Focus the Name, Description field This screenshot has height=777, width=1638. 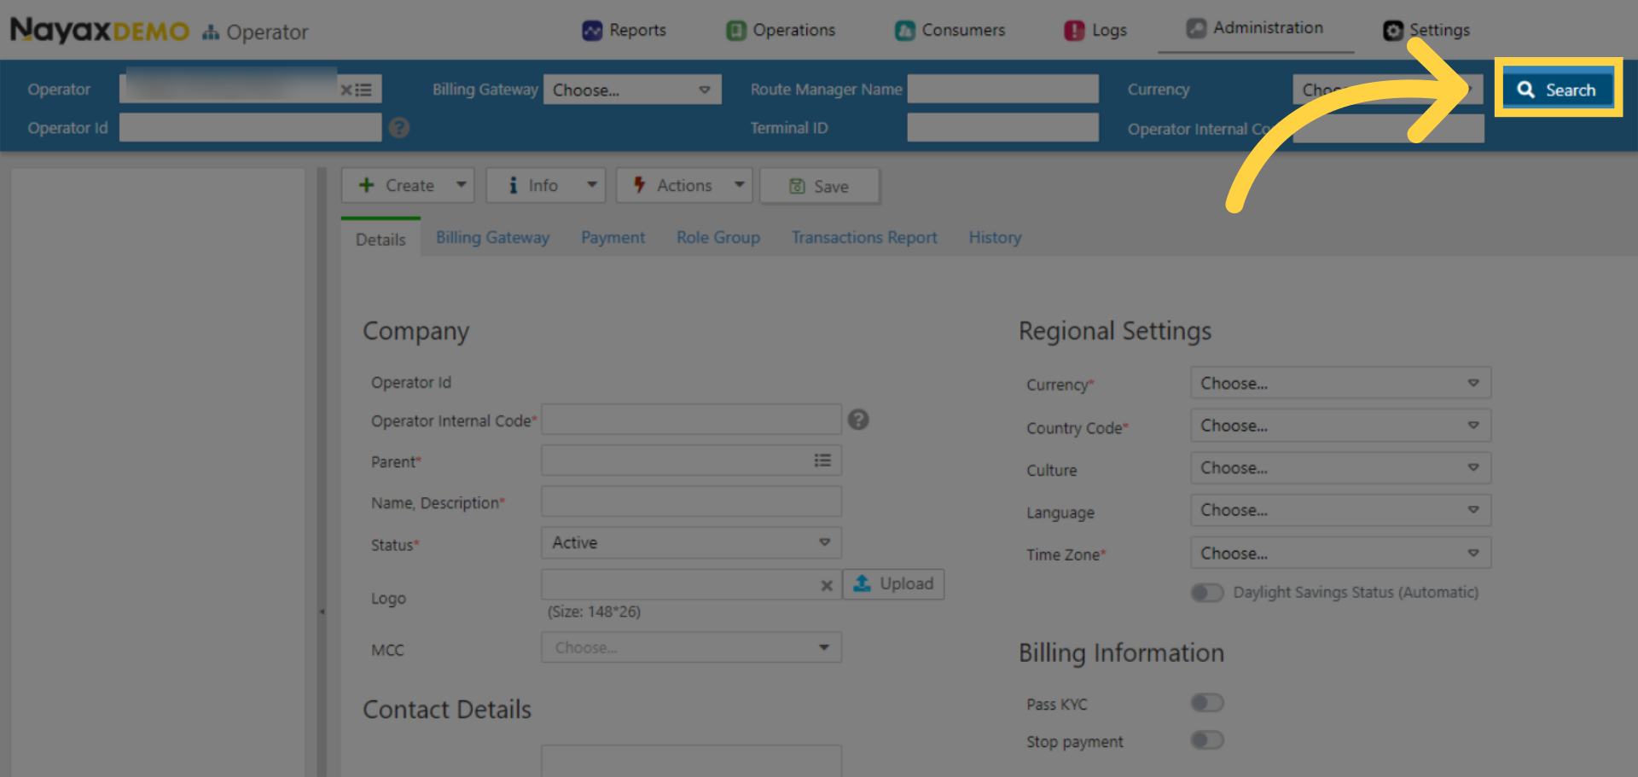point(691,502)
